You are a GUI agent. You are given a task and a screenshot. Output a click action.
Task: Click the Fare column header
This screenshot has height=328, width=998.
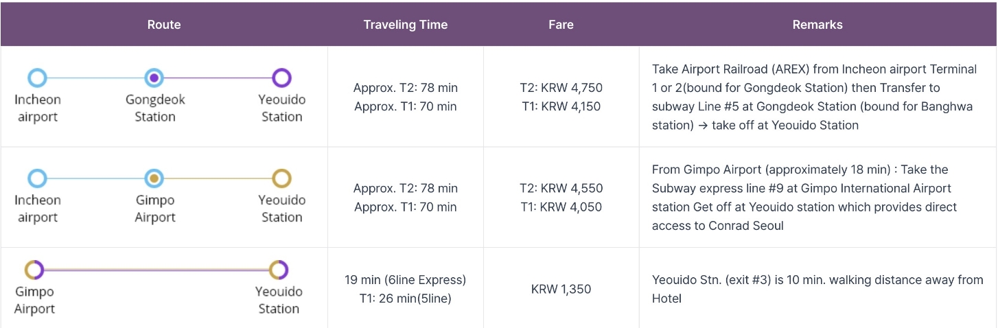[x=561, y=25]
